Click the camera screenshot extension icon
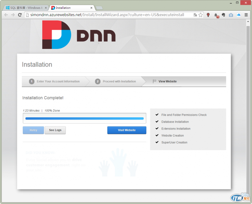 231,15
